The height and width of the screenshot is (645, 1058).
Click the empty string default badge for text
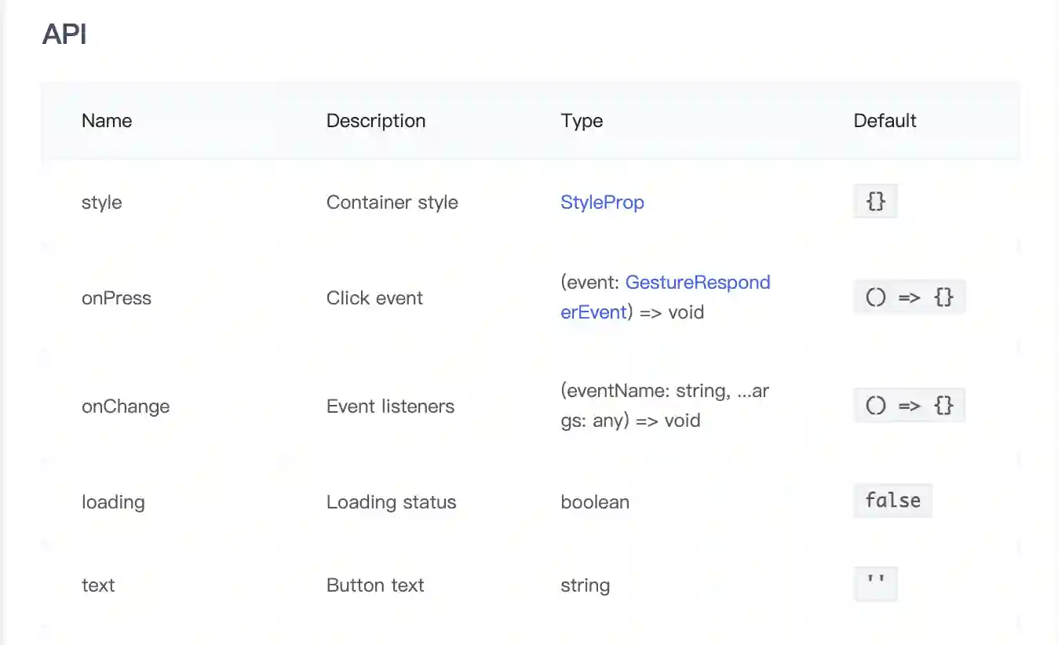tap(875, 584)
